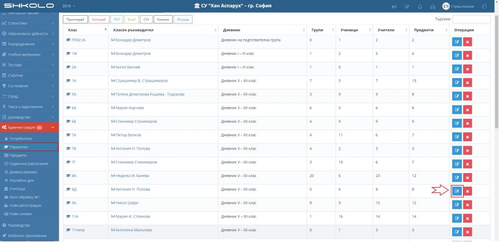
Task: Open the megaphone announcements icon
Action: (394, 6)
